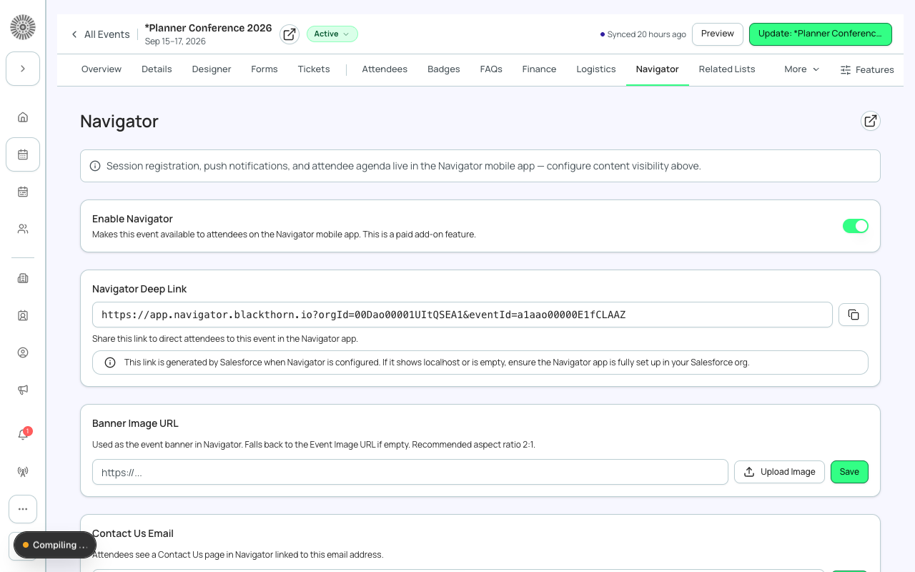Screen dimensions: 915x572
Task: Click the Compiling status indicator
Action: point(55,545)
